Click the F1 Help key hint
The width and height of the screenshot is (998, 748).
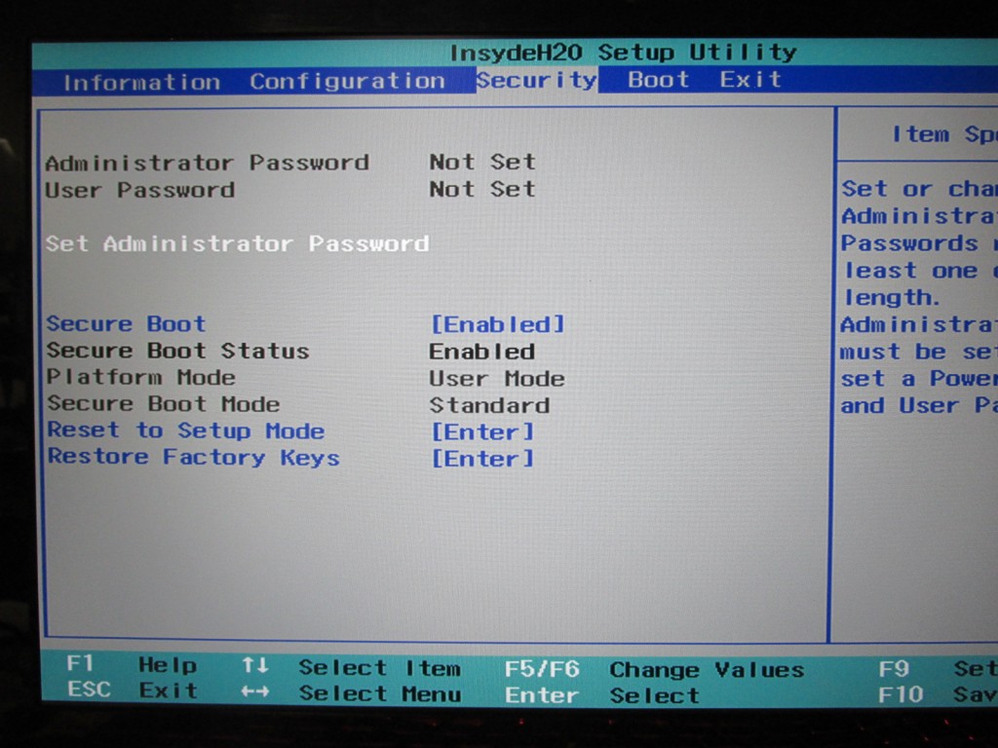coord(132,664)
